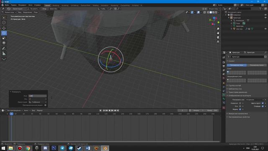Open the Armature data properties tab icon
The width and height of the screenshot is (268, 151).
224,95
